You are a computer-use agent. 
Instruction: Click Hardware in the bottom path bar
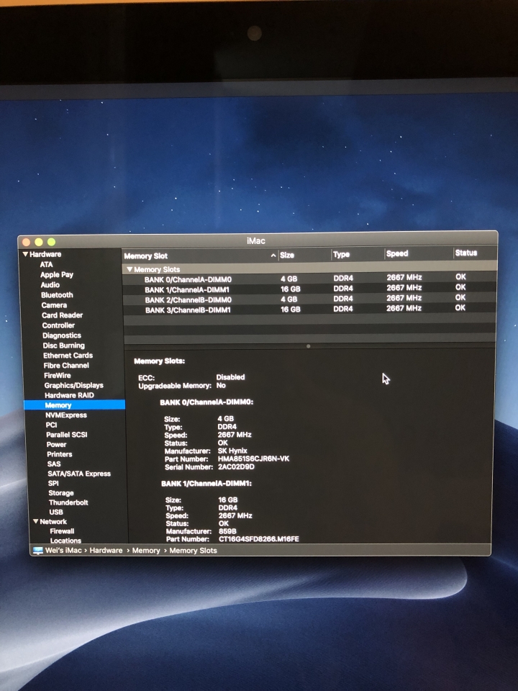106,551
